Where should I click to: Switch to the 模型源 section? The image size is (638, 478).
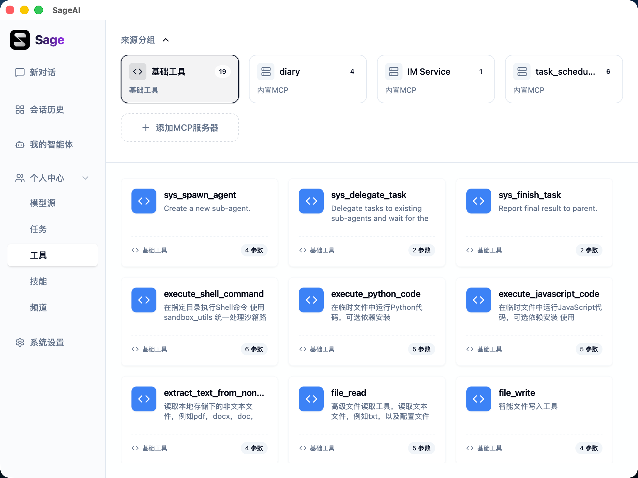(43, 203)
